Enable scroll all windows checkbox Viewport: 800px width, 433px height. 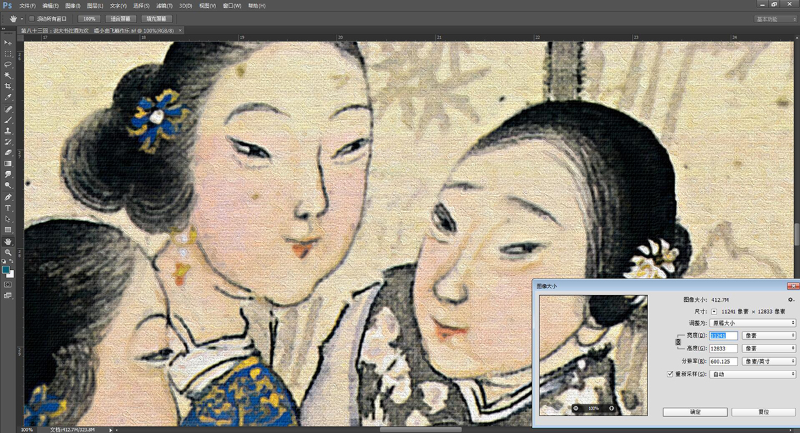coord(31,19)
